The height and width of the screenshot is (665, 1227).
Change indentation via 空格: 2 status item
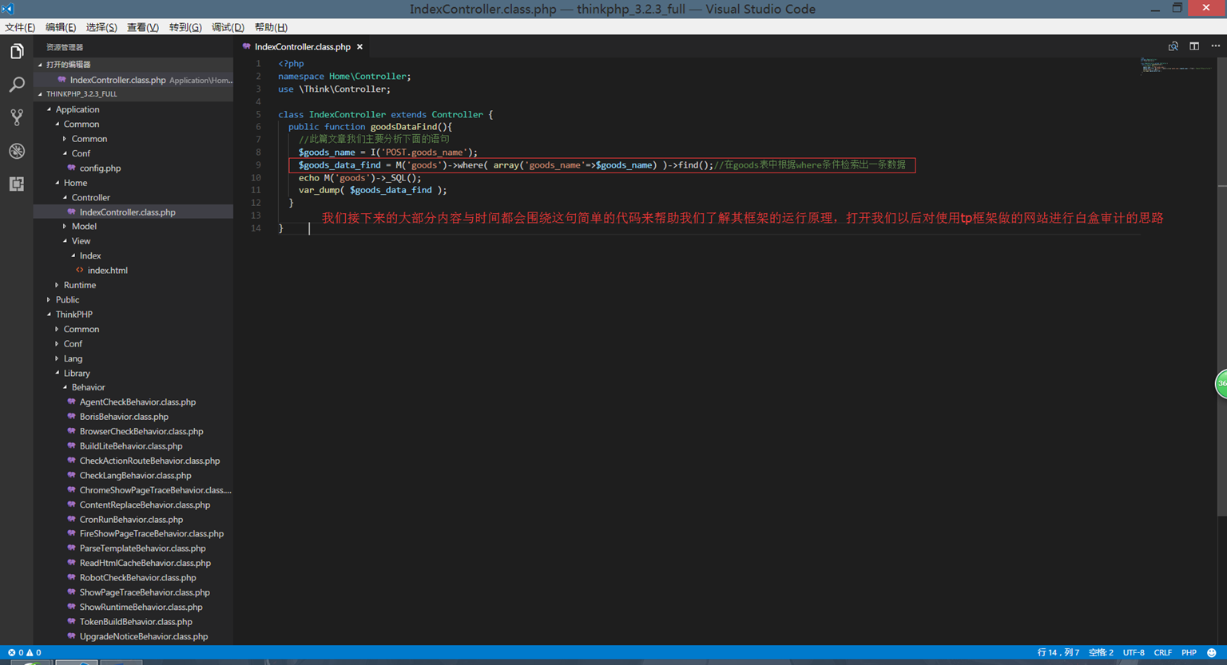coord(1101,652)
